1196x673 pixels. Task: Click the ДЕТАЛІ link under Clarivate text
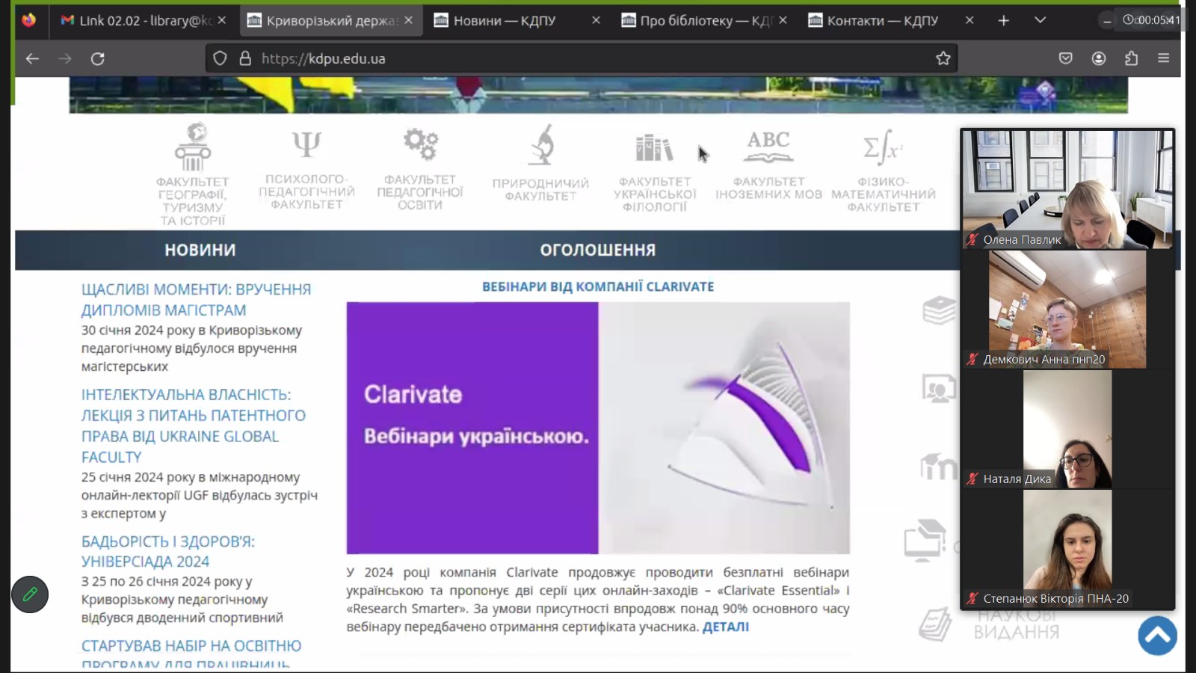pos(725,627)
